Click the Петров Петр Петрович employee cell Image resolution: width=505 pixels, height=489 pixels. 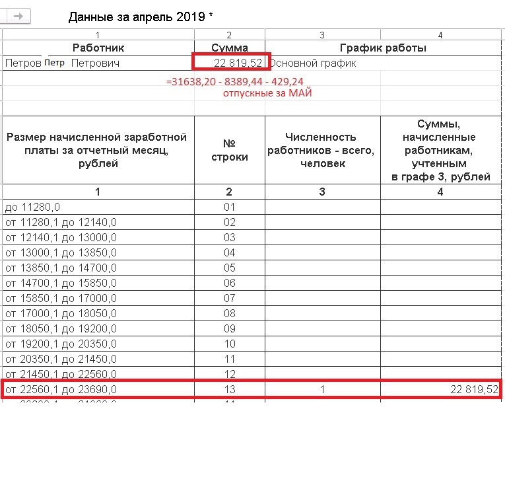pyautogui.click(x=98, y=63)
